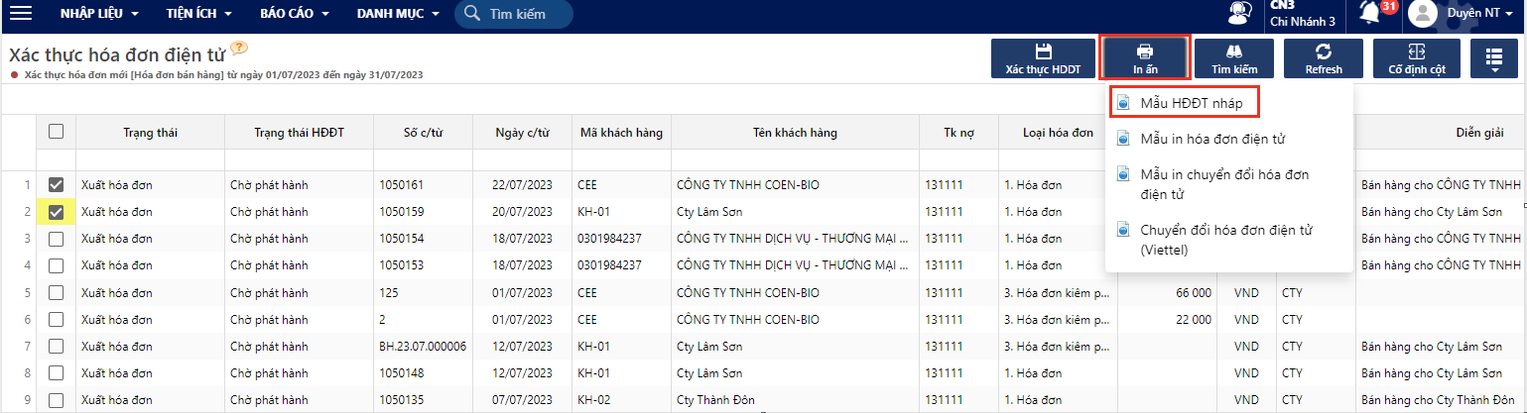Click the In ấn printer button

(1144, 58)
